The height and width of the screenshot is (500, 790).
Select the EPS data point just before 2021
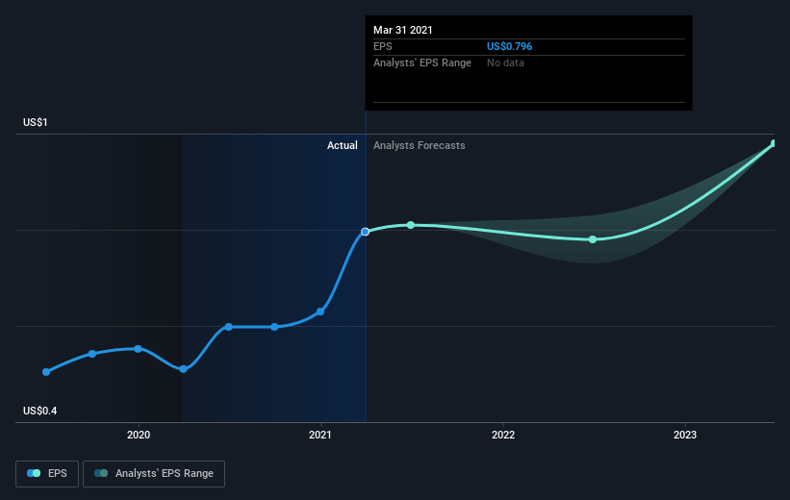320,312
